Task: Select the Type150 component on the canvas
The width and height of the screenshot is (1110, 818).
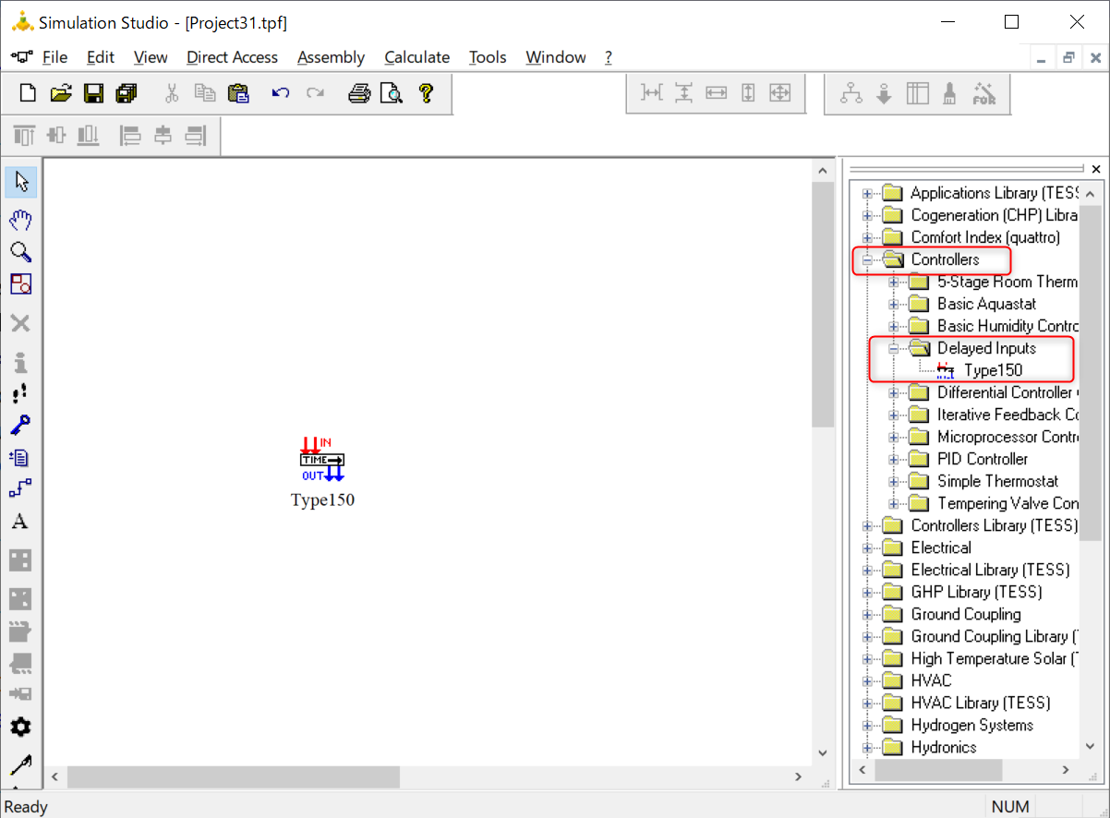Action: coord(322,460)
